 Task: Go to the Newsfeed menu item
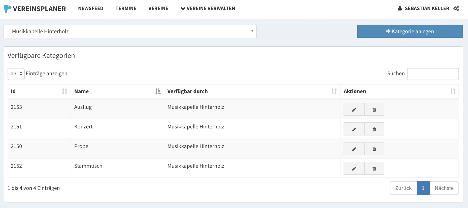(x=91, y=9)
